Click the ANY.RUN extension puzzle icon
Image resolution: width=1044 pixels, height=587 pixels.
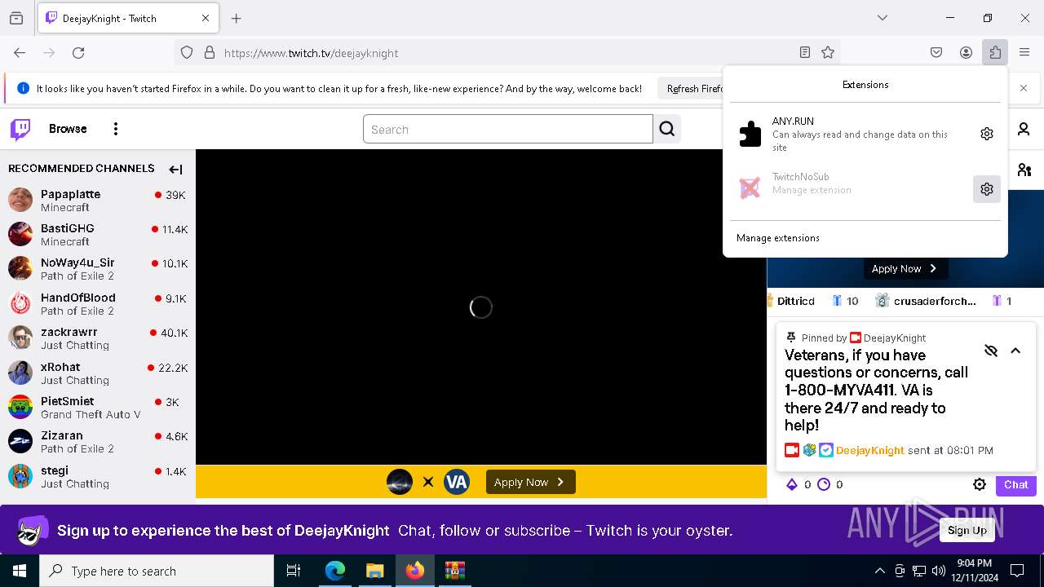[750, 134]
